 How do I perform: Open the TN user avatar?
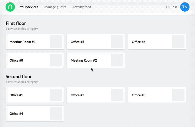[185, 7]
